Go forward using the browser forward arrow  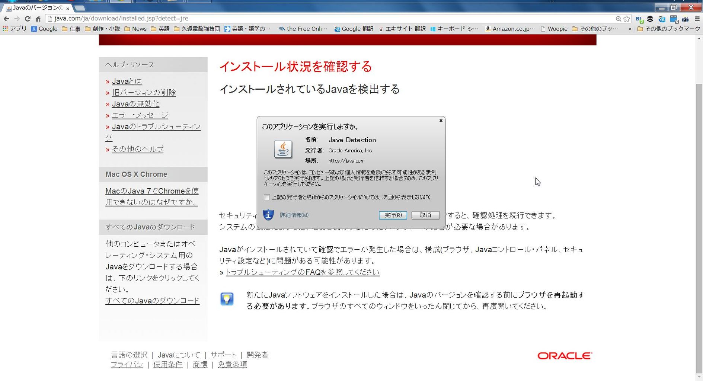click(17, 19)
